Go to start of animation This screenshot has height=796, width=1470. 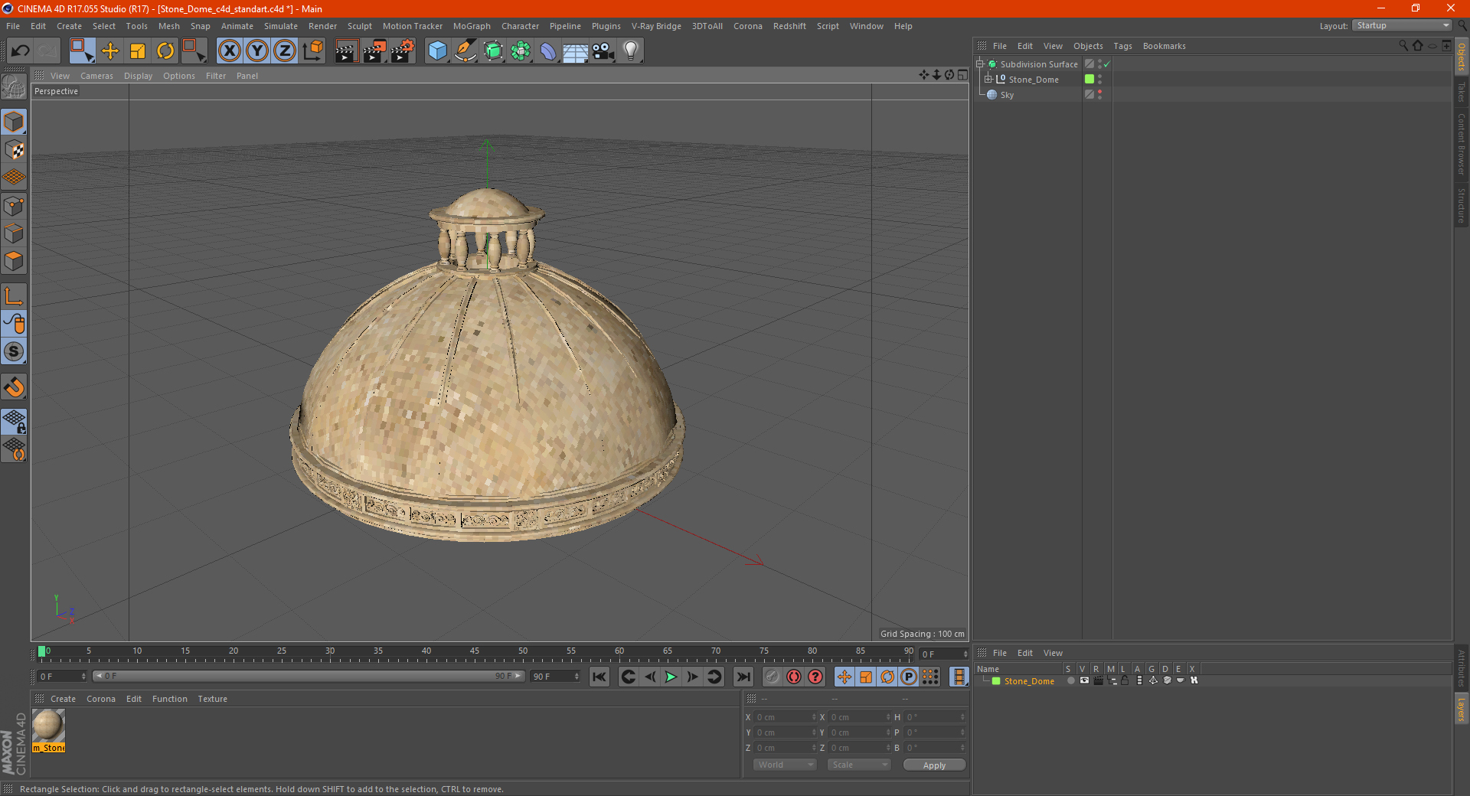pyautogui.click(x=599, y=677)
